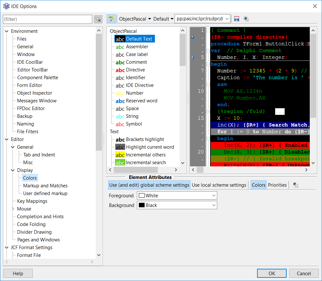Toggle the Colors view button
Viewport: 322px width, 281px height.
coord(258,185)
